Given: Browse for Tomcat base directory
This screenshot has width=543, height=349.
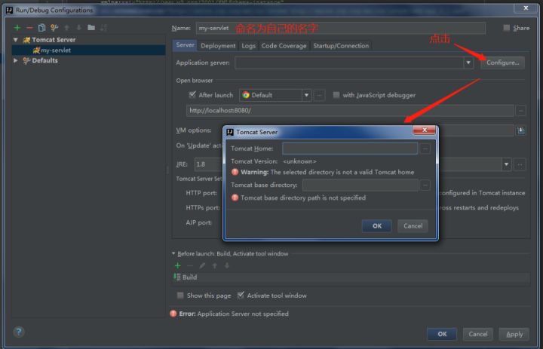Looking at the screenshot, I should click(x=425, y=185).
